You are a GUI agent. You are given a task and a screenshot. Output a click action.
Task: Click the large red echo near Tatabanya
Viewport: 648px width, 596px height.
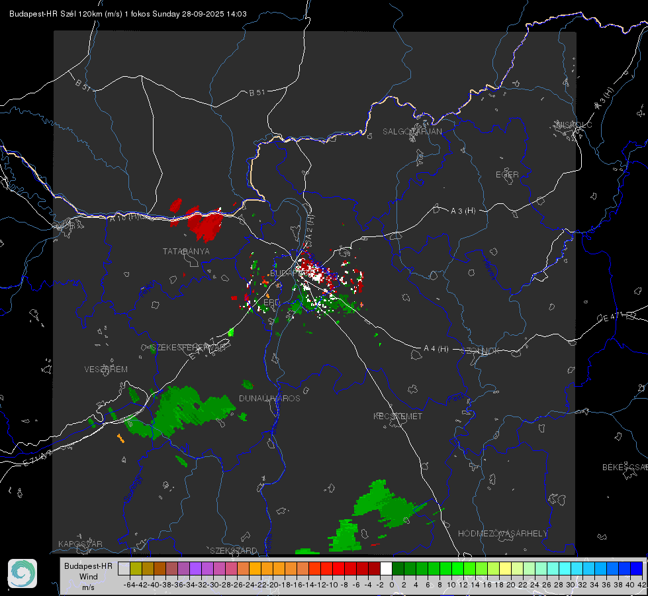pos(205,224)
